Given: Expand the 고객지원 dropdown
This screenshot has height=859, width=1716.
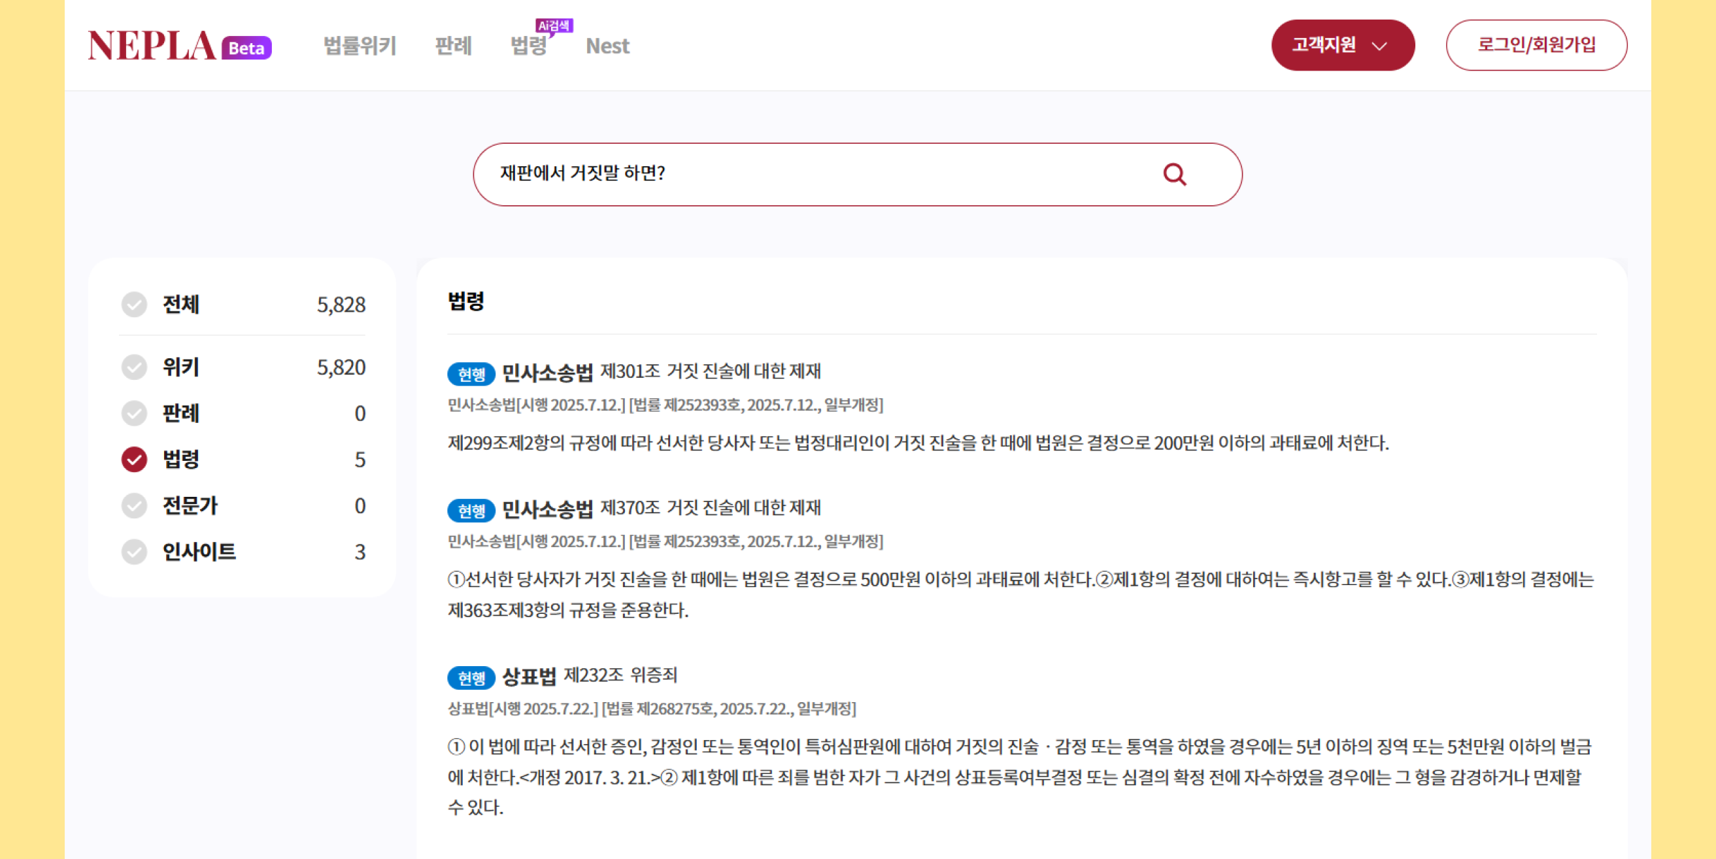Looking at the screenshot, I should [1342, 45].
